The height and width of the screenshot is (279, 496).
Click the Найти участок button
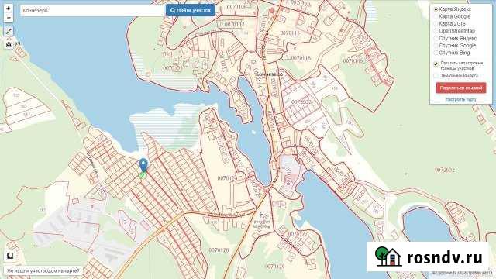click(x=191, y=10)
